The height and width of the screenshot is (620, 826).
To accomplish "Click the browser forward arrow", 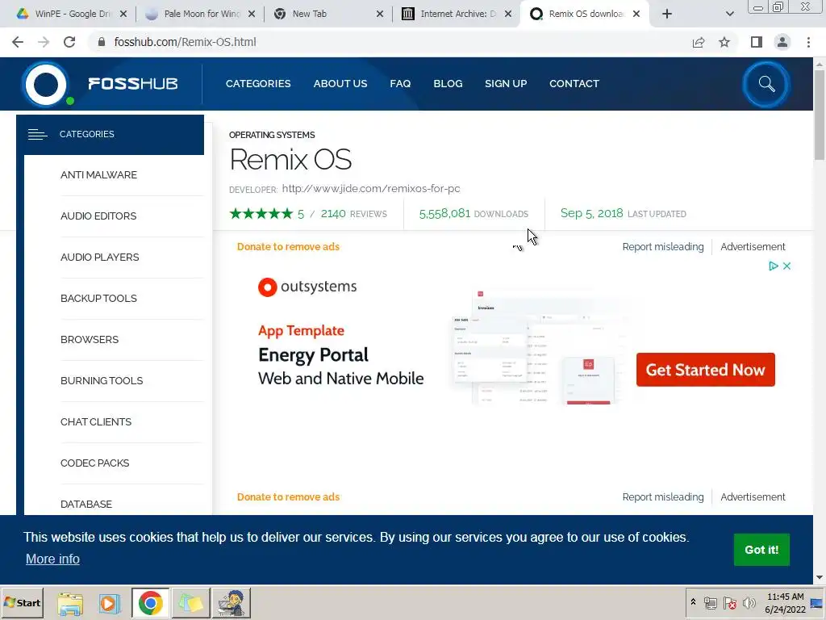I will [44, 42].
